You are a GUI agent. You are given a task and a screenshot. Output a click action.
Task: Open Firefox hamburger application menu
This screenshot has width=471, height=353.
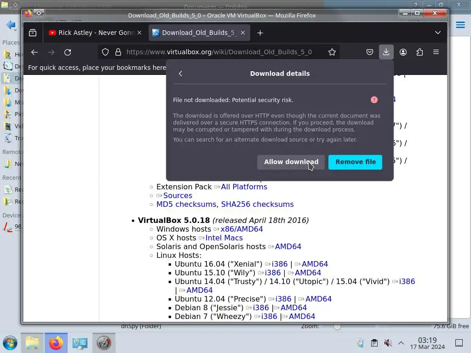[436, 52]
